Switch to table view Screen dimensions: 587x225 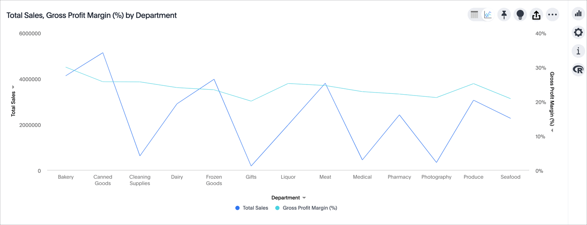tap(474, 15)
